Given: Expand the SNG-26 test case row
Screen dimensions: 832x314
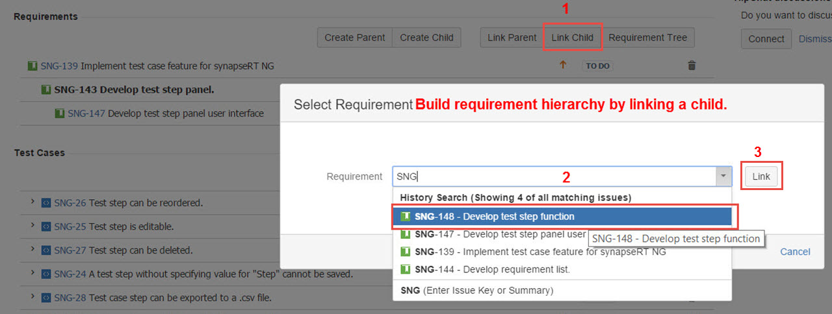Looking at the screenshot, I should pos(32,202).
